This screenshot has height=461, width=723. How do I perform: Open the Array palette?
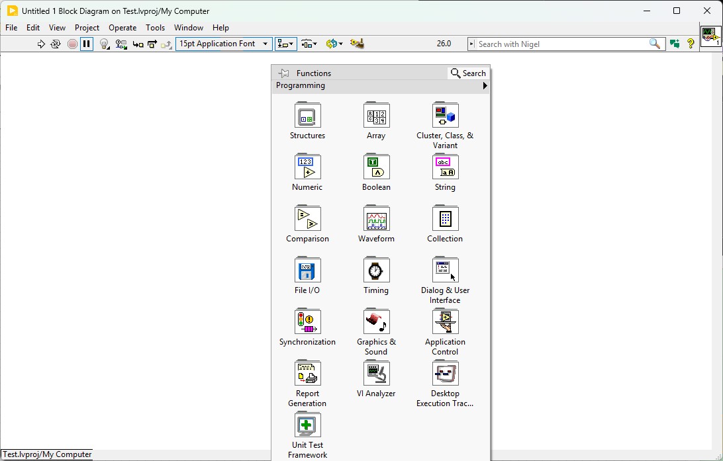tap(376, 120)
